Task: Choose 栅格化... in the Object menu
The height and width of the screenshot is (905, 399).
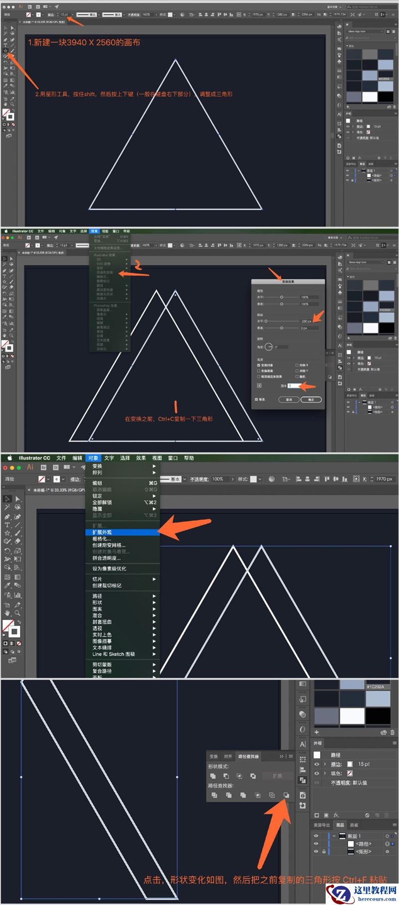Action: pyautogui.click(x=123, y=539)
